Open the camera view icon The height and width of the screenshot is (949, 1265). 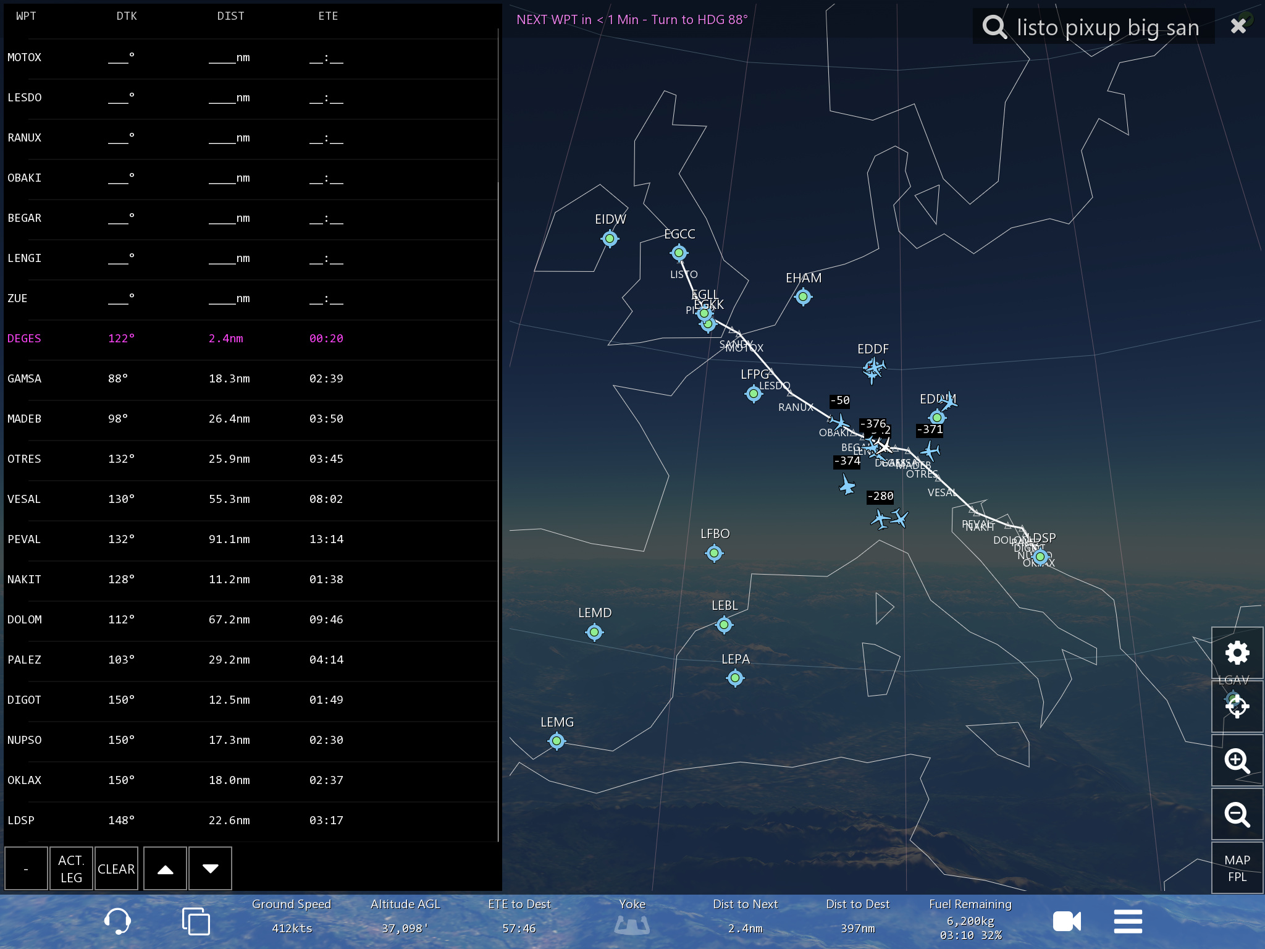pyautogui.click(x=1066, y=921)
